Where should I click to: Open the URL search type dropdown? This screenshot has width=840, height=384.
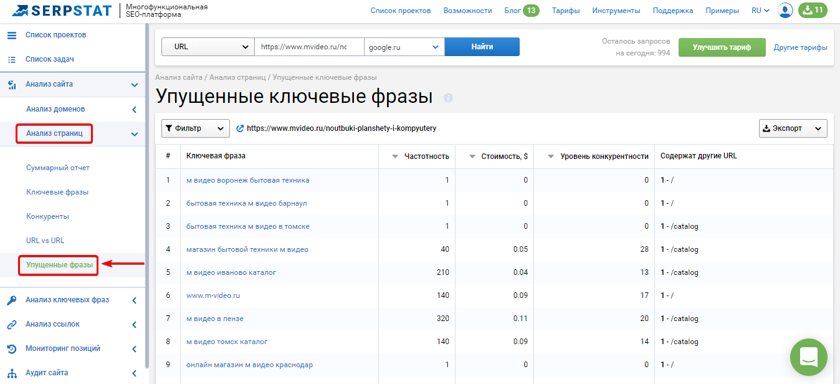[208, 47]
